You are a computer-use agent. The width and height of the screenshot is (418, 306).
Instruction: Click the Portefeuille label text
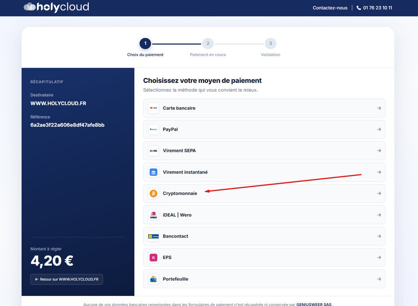coord(176,279)
